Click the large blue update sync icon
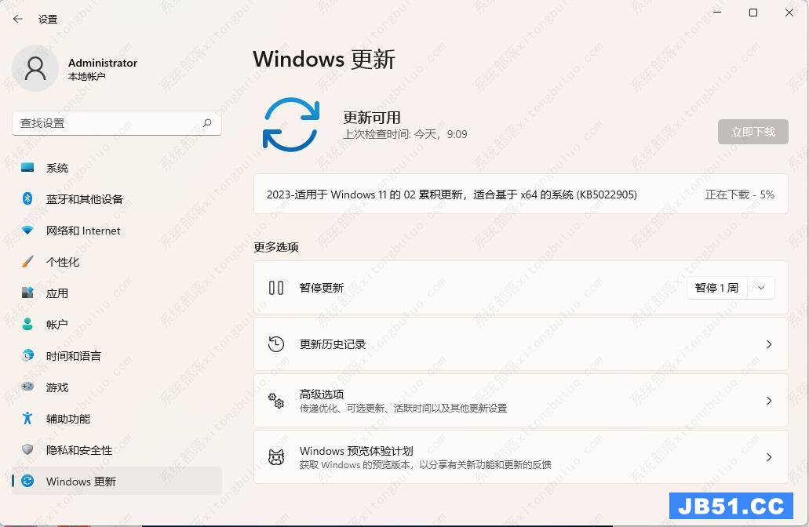This screenshot has height=527, width=809. click(x=291, y=124)
